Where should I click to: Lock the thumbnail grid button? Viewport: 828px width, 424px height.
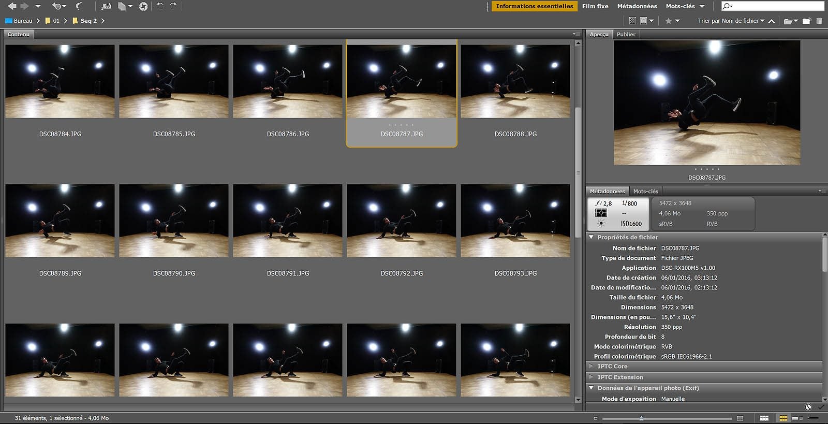coord(764,418)
